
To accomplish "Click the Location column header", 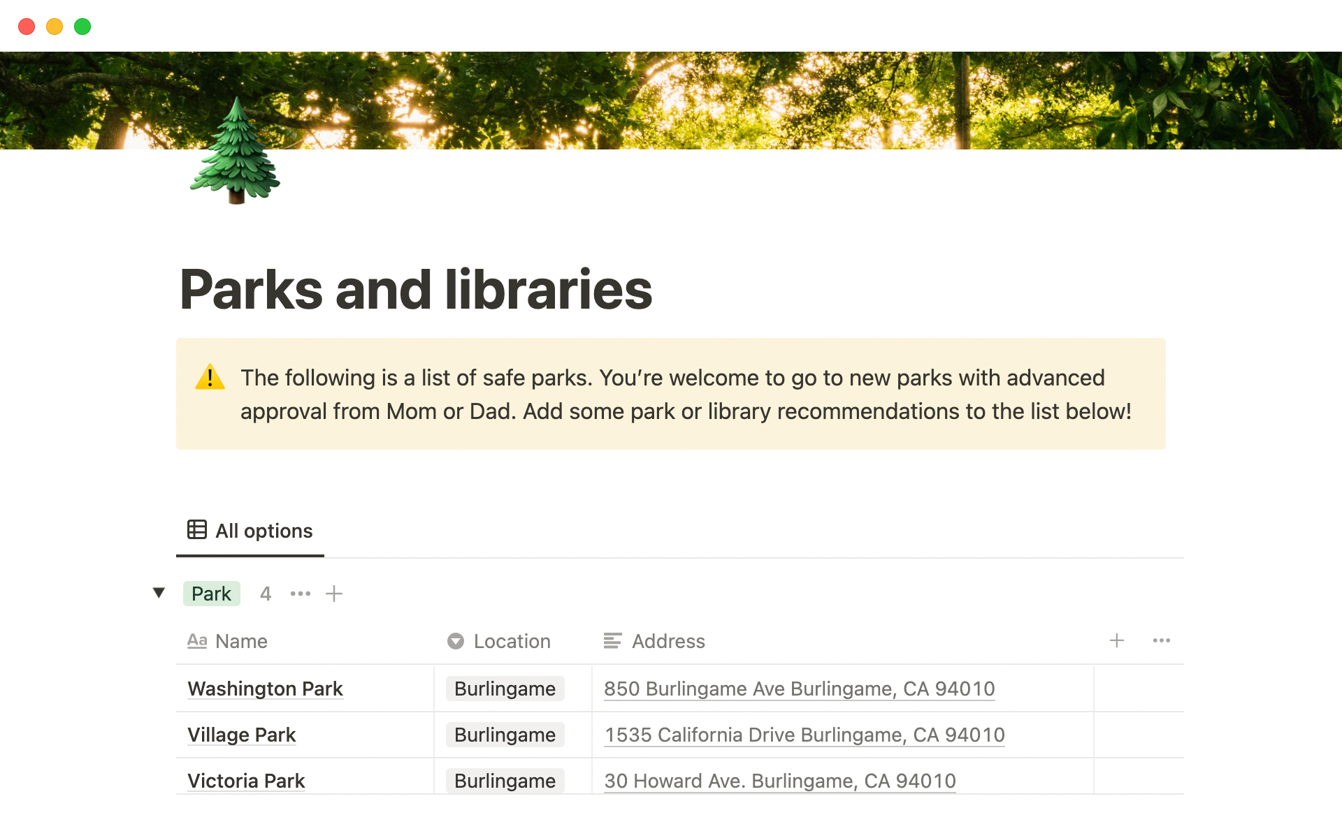I will (512, 641).
